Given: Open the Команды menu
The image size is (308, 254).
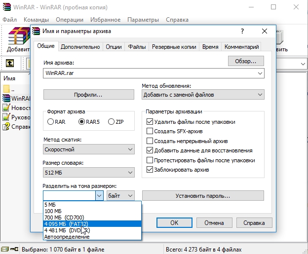Looking at the screenshot, I should [36, 20].
